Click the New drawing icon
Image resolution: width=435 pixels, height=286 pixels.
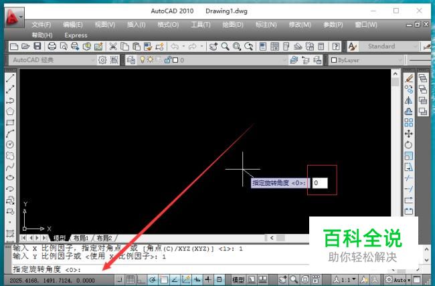point(14,46)
